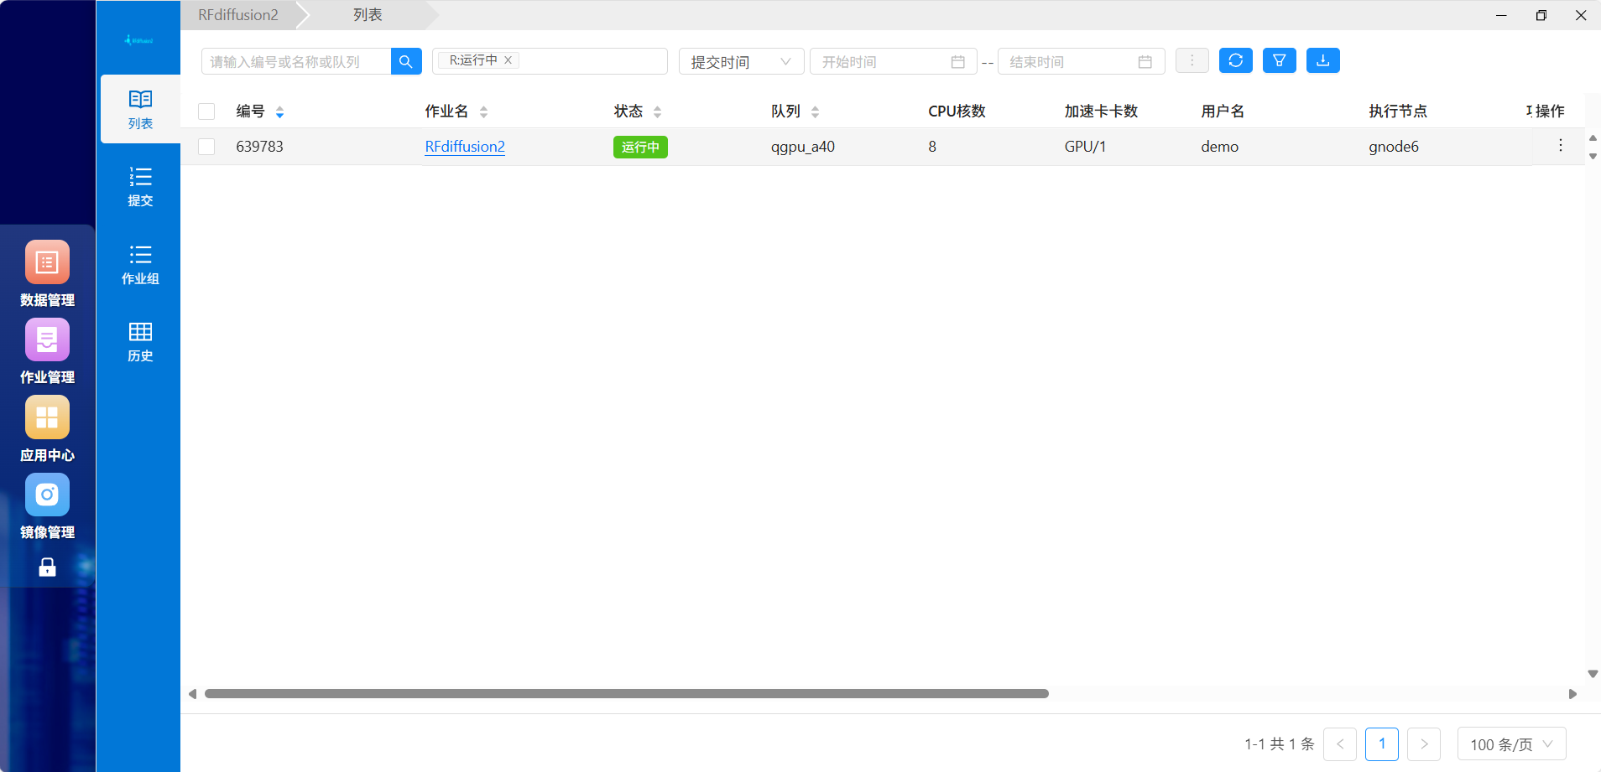Click the qgpu_a40 queue cell

point(802,147)
